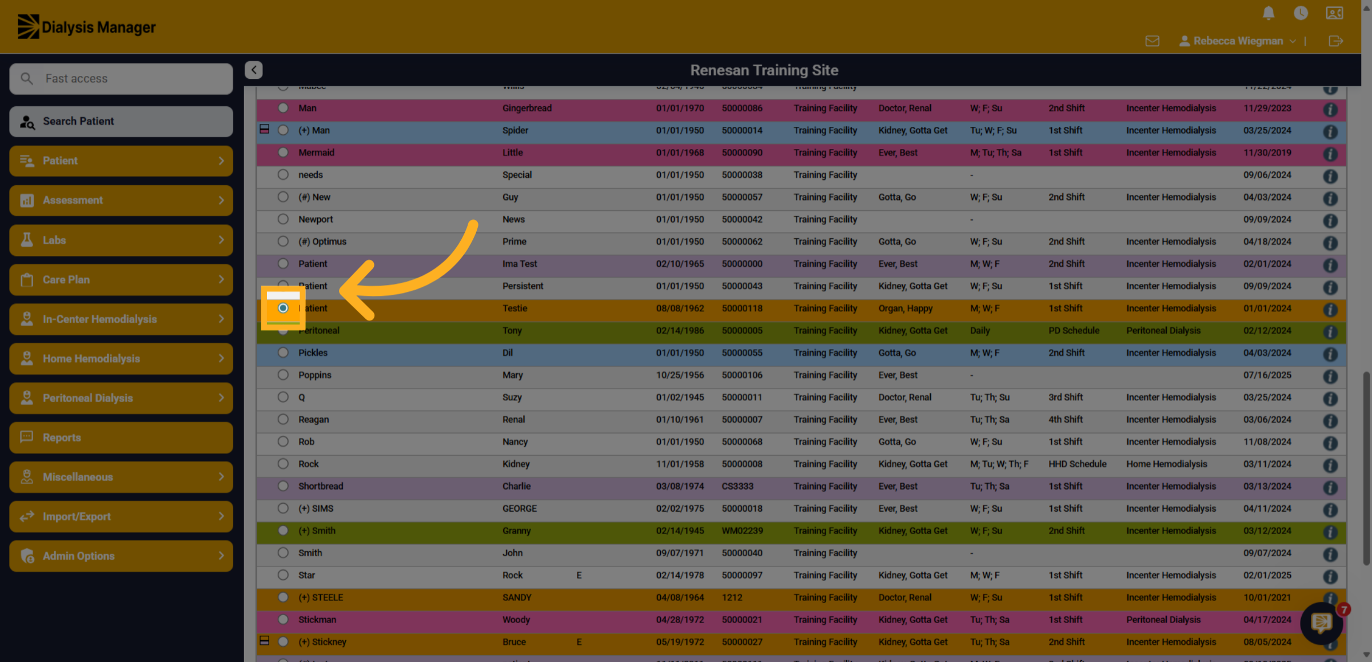
Task: Click the logout icon beside user name
Action: pos(1335,41)
